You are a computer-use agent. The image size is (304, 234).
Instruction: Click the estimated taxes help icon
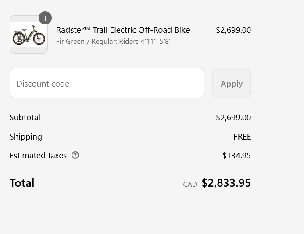click(x=75, y=155)
